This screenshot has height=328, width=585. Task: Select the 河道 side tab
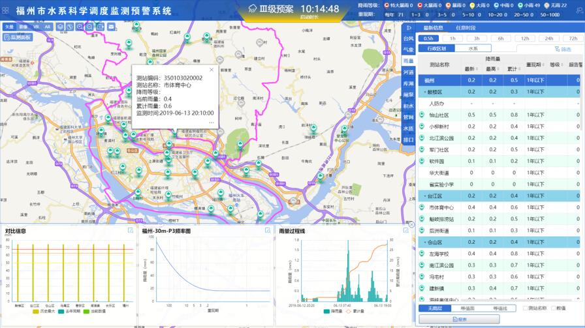coord(409,72)
